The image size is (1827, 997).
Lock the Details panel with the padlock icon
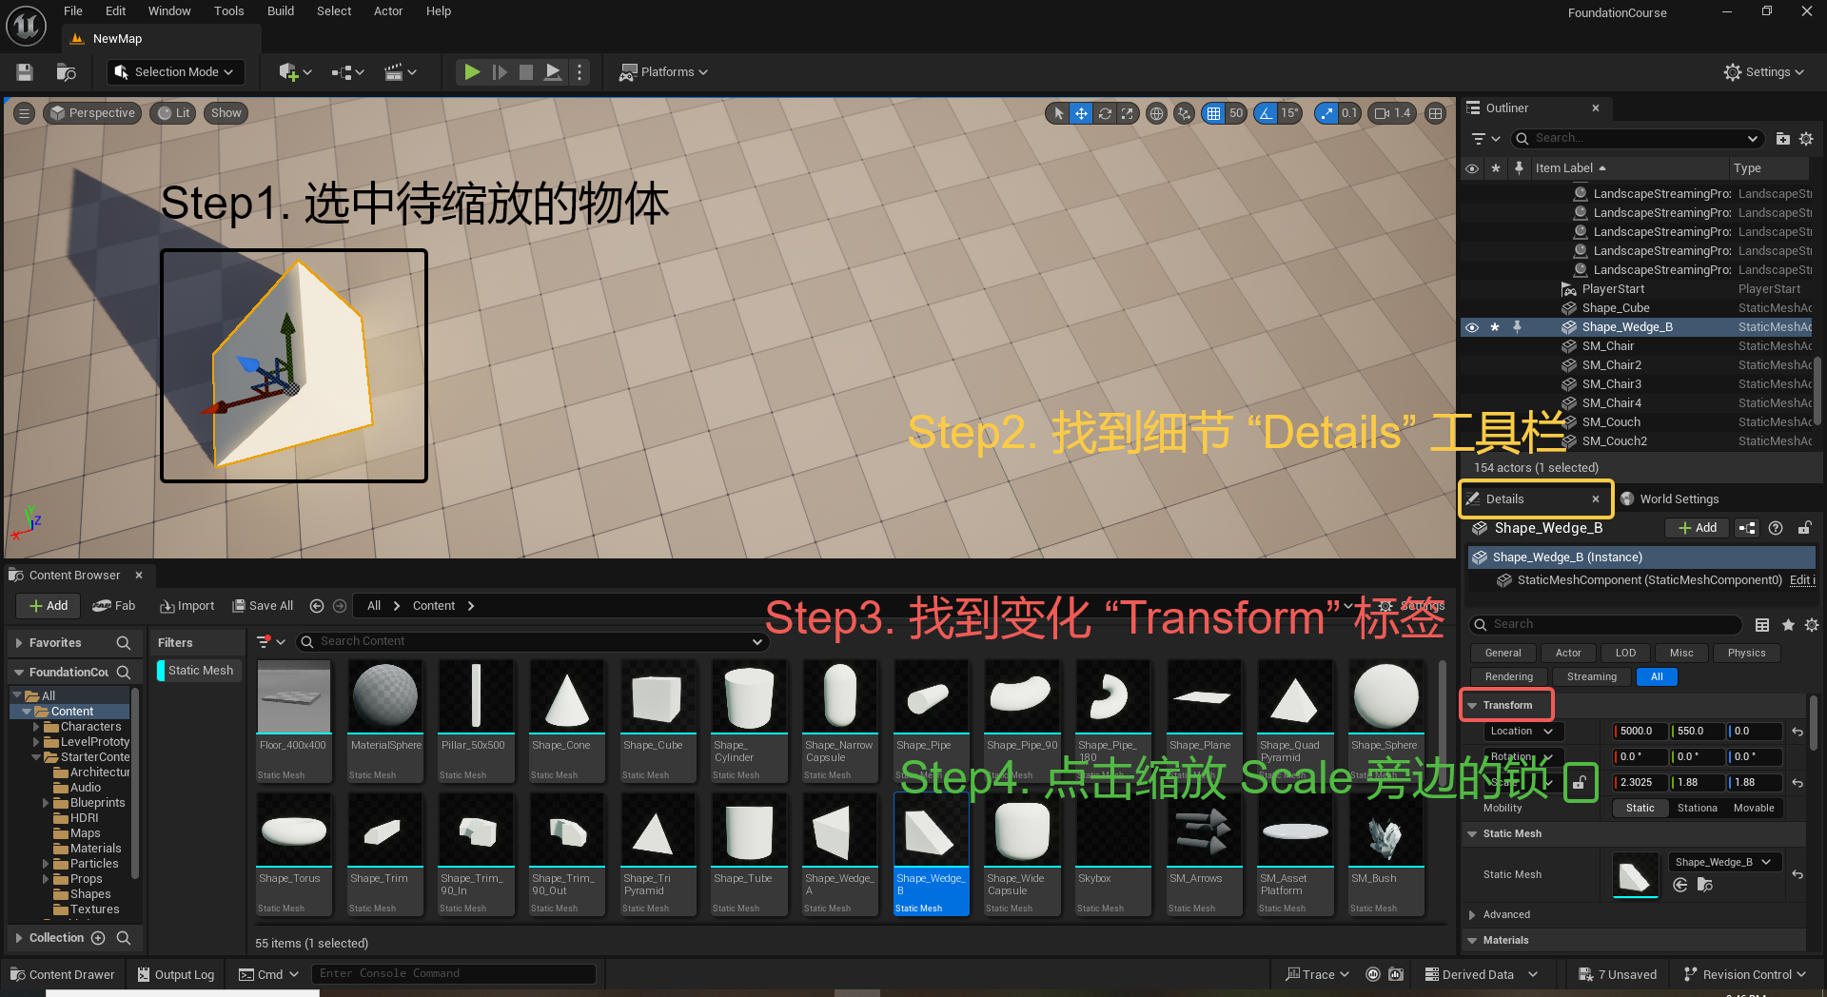[x=1804, y=528]
